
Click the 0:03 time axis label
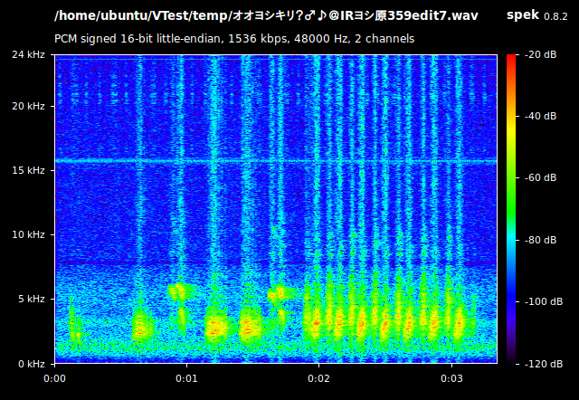tap(451, 378)
